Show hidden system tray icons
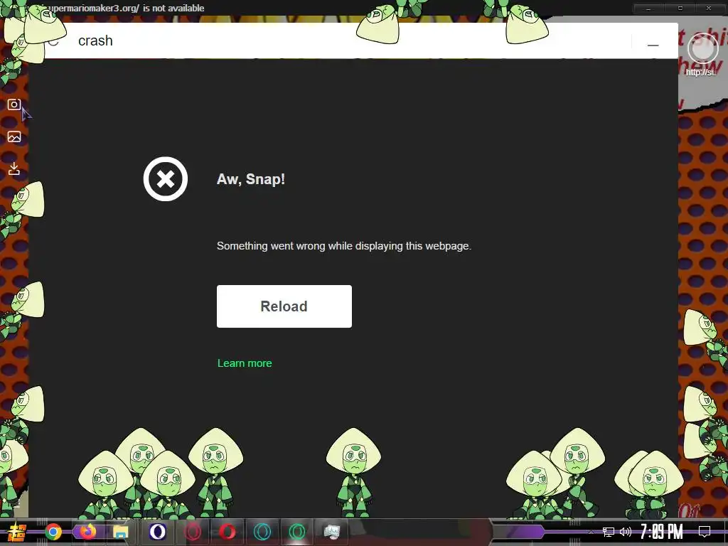This screenshot has height=546, width=728. click(x=591, y=532)
